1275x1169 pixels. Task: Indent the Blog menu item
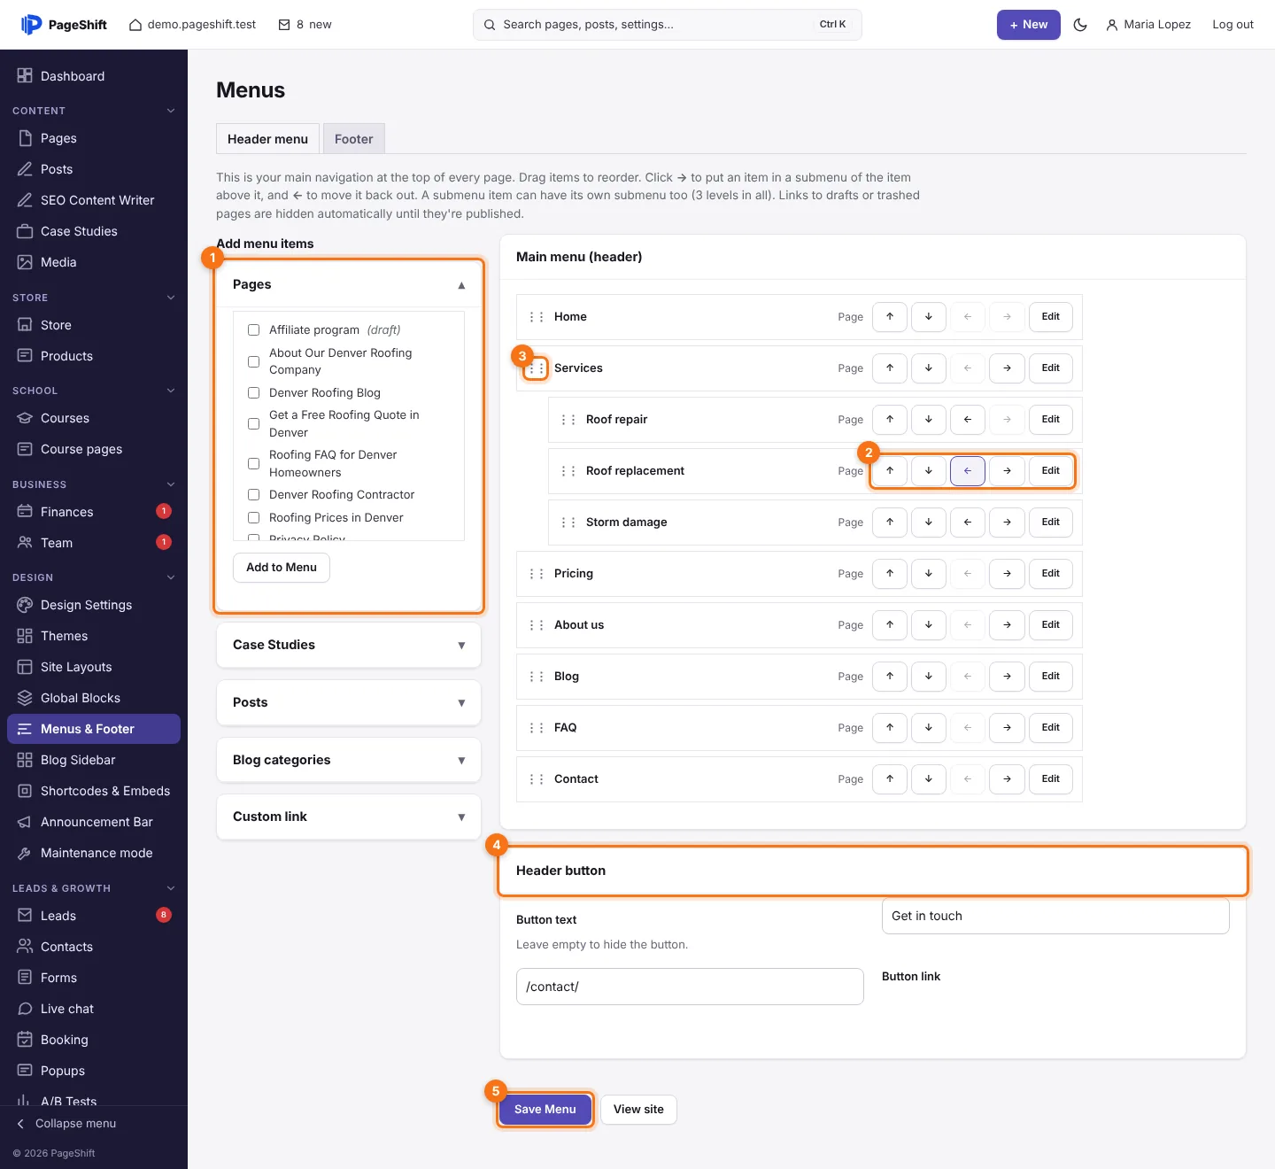(x=1007, y=677)
